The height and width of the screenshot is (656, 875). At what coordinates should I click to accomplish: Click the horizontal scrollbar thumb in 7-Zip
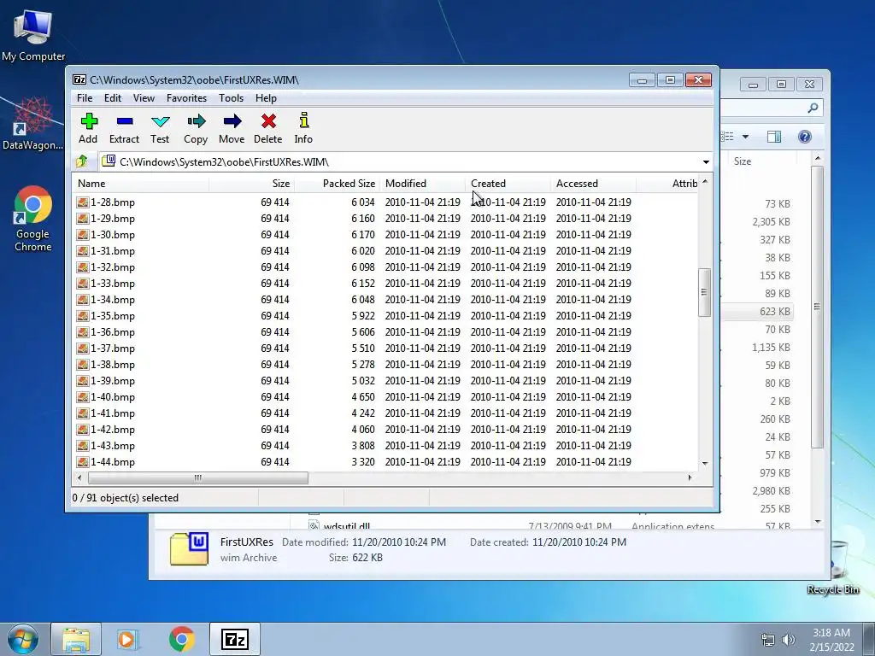197,478
